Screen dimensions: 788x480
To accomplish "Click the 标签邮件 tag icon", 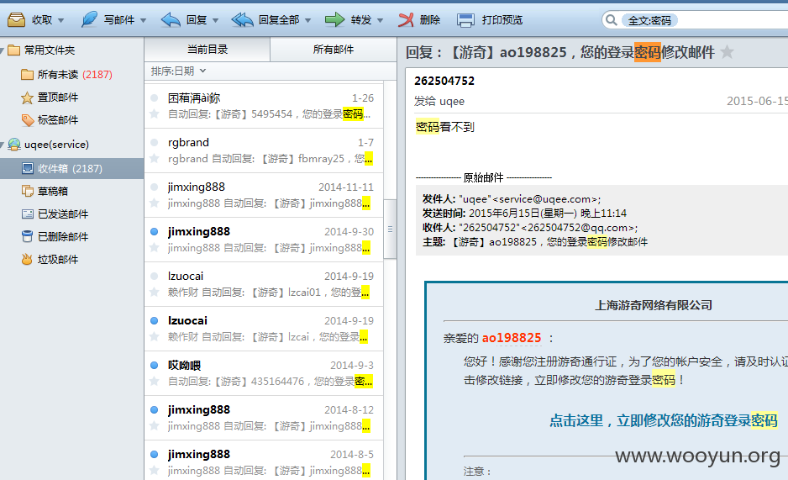I will 27,120.
